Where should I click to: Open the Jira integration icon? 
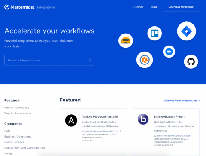[x=186, y=31]
